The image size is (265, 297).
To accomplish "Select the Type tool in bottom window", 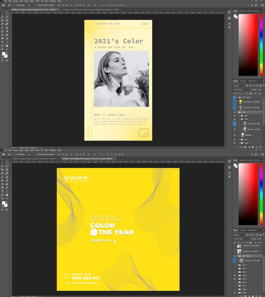I will click(x=2, y=191).
